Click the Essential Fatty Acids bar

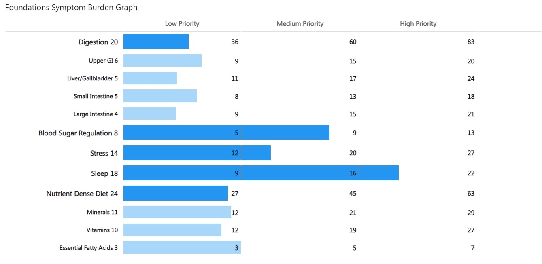[x=182, y=248]
